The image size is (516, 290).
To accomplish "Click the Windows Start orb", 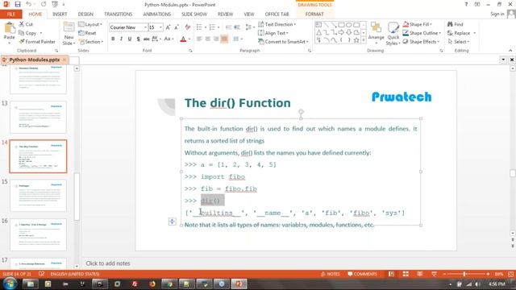I will click(x=10, y=284).
